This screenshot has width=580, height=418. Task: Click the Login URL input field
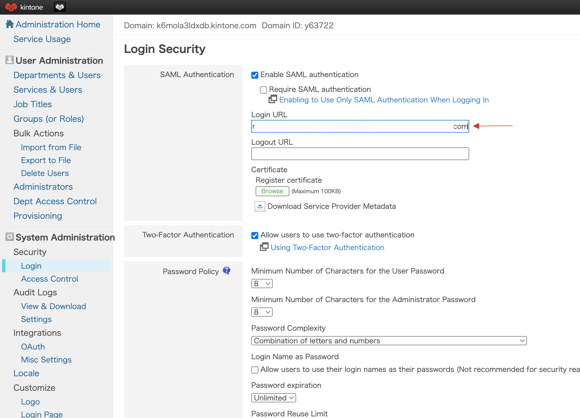click(360, 126)
